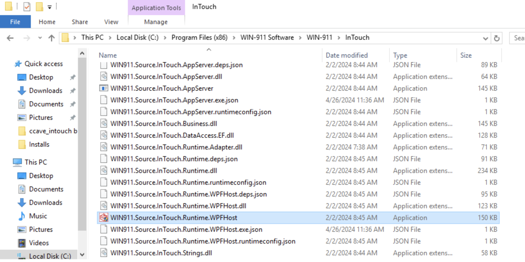Sort files by clicking the Date modified column header
The width and height of the screenshot is (525, 262).
coord(347,55)
